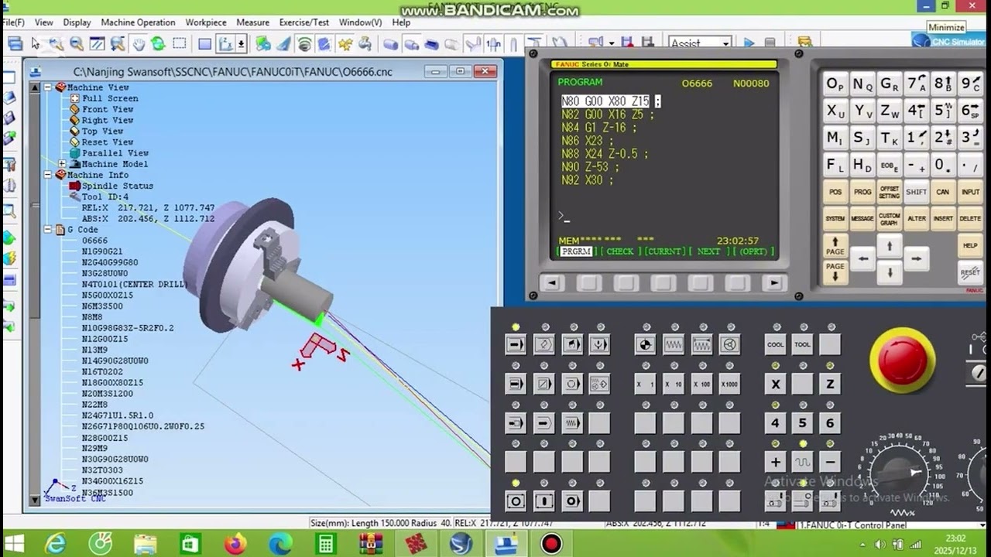The height and width of the screenshot is (557, 991).
Task: Click the PAGE down key
Action: pos(835,272)
